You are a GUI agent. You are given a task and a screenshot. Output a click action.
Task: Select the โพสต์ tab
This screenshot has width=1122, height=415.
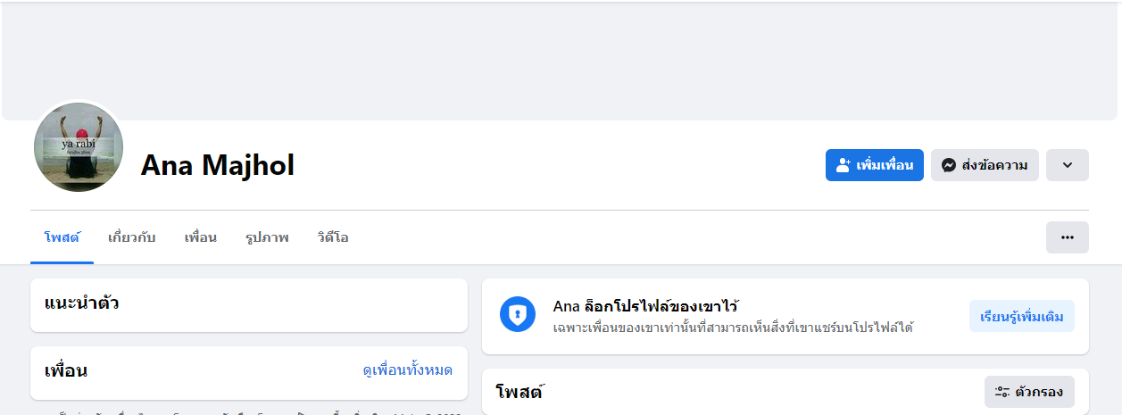coord(62,237)
